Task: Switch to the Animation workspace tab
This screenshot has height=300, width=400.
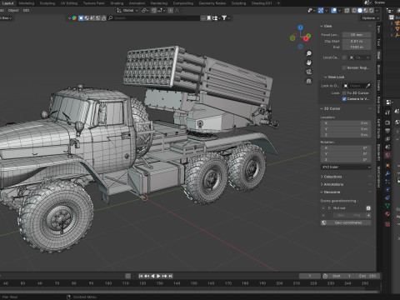Action: [x=137, y=3]
